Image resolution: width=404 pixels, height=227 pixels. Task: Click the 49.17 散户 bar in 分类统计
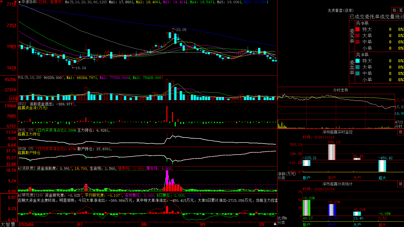click(307, 208)
